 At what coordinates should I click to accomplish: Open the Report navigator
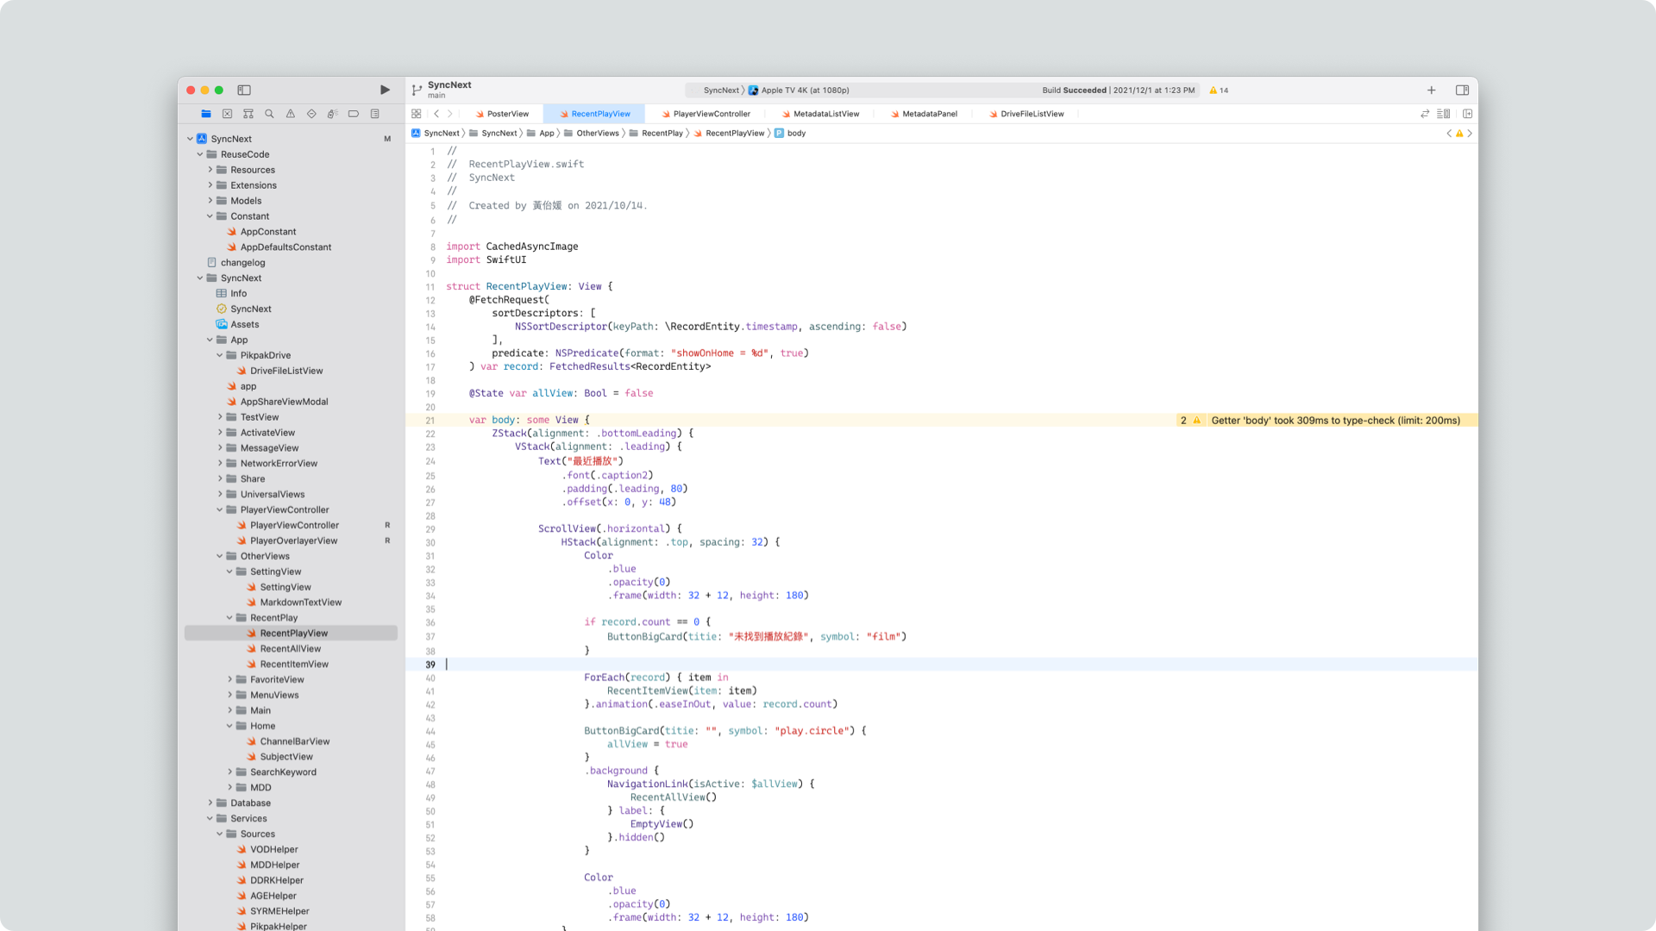pyautogui.click(x=375, y=114)
